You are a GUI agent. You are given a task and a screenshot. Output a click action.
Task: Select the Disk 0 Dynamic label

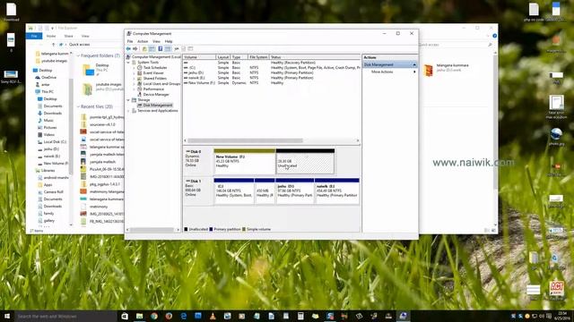pyautogui.click(x=198, y=161)
